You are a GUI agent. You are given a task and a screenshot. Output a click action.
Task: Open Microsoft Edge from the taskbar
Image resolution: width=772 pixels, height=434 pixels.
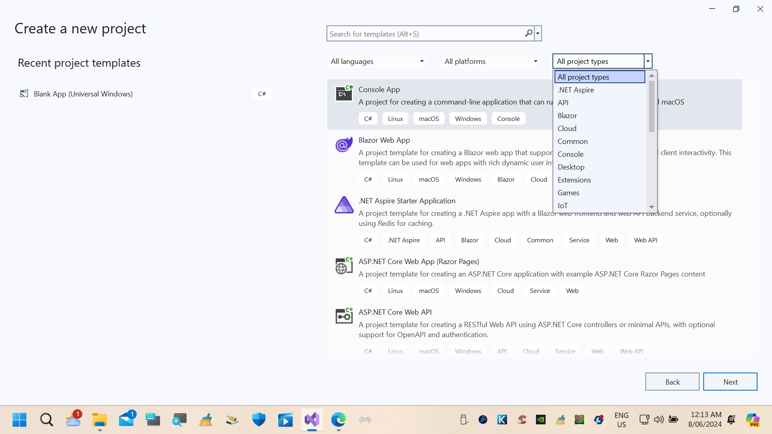339,420
